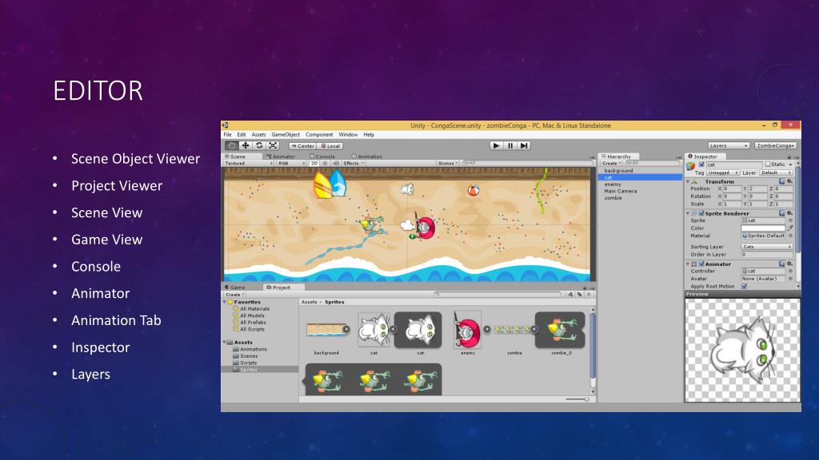This screenshot has width=819, height=460.
Task: Click Project save search star icon
Action: (x=589, y=295)
